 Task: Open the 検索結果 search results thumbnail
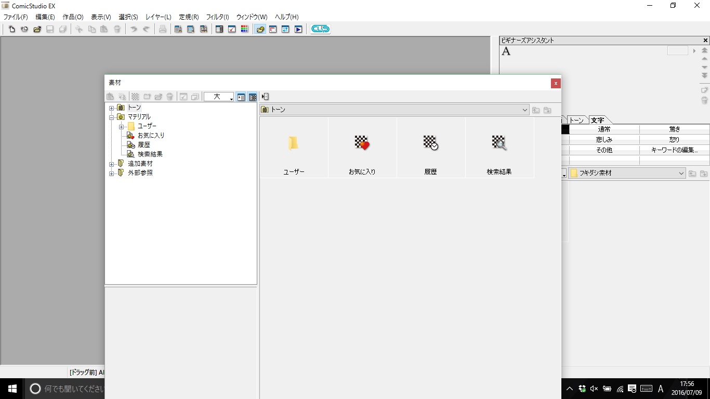coord(499,148)
